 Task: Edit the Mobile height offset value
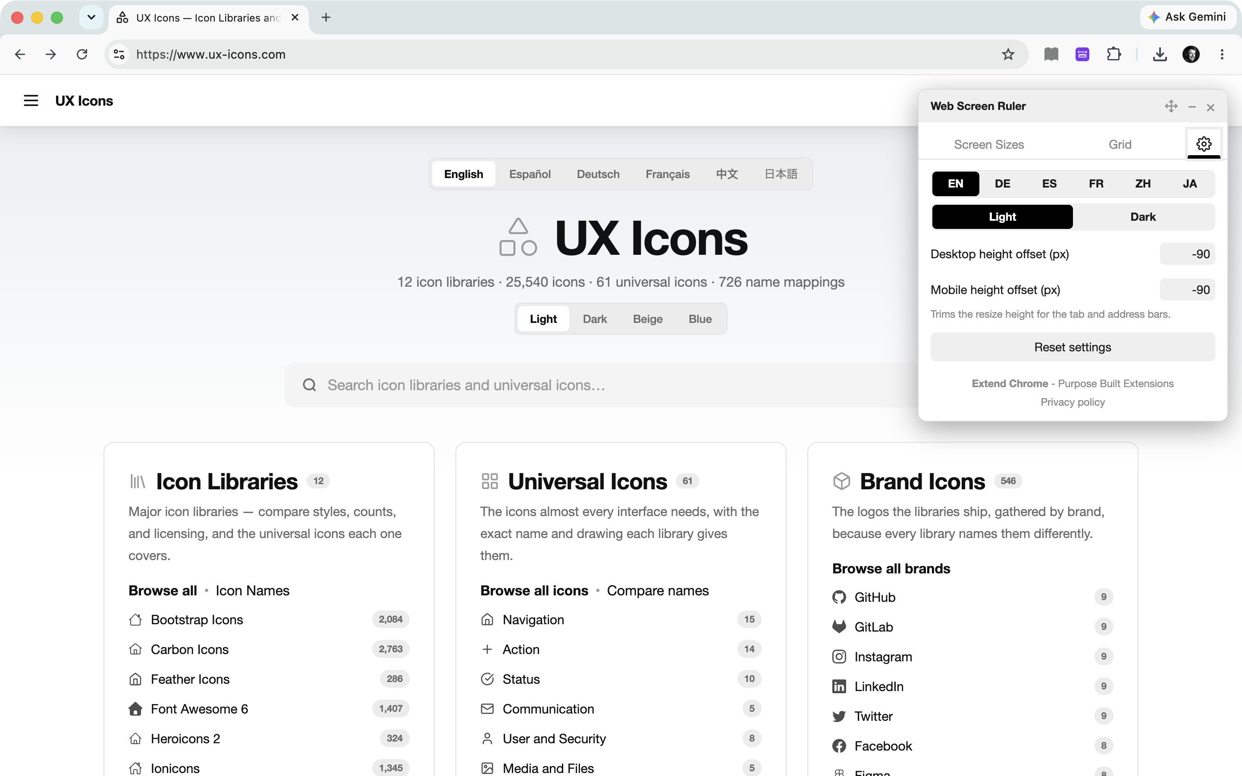(x=1187, y=290)
